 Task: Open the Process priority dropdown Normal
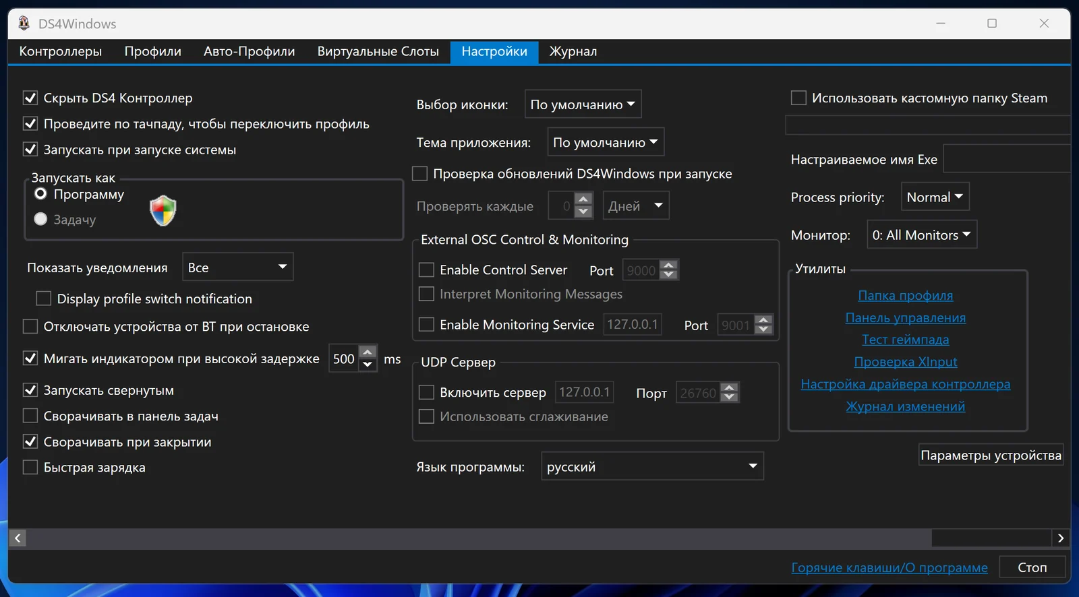(x=935, y=197)
